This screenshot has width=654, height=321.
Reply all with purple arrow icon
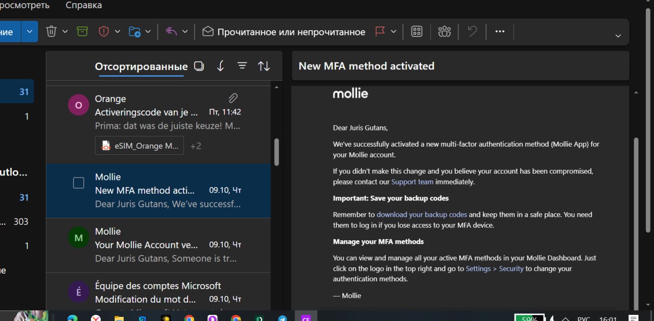(x=171, y=32)
